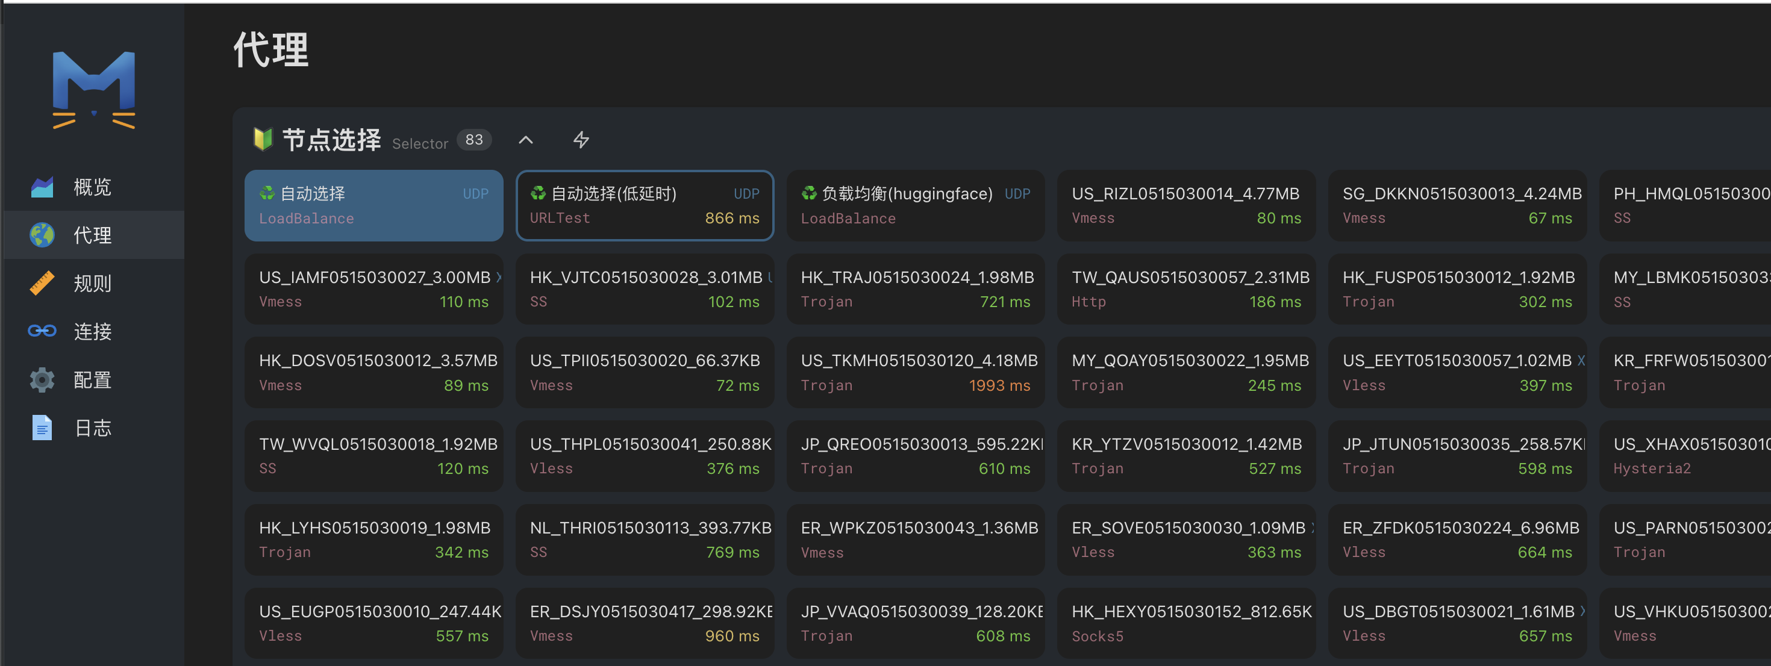1771x666 pixels.
Task: Click the Clash Meta cat logo
Action: point(94,90)
